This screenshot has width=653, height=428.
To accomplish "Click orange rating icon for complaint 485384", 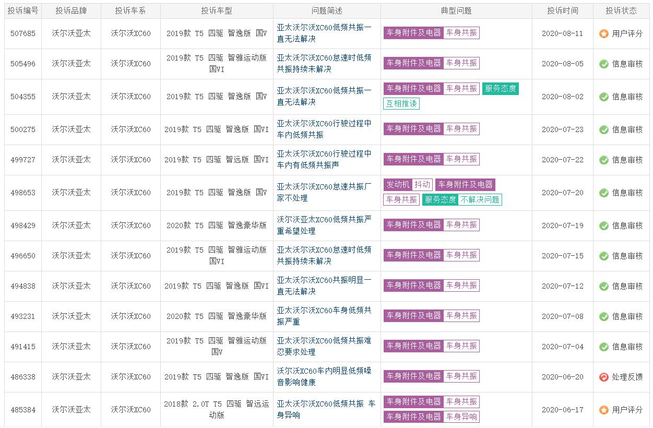I will [x=603, y=410].
